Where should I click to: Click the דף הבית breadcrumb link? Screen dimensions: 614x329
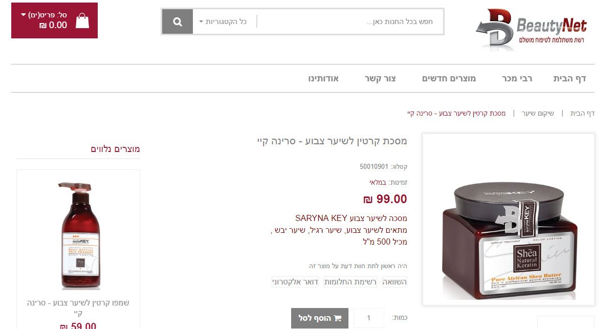tap(582, 113)
